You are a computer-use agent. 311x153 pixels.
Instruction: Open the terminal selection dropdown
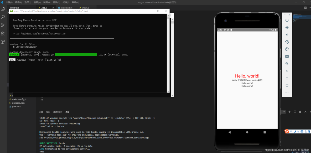(x=283, y=112)
